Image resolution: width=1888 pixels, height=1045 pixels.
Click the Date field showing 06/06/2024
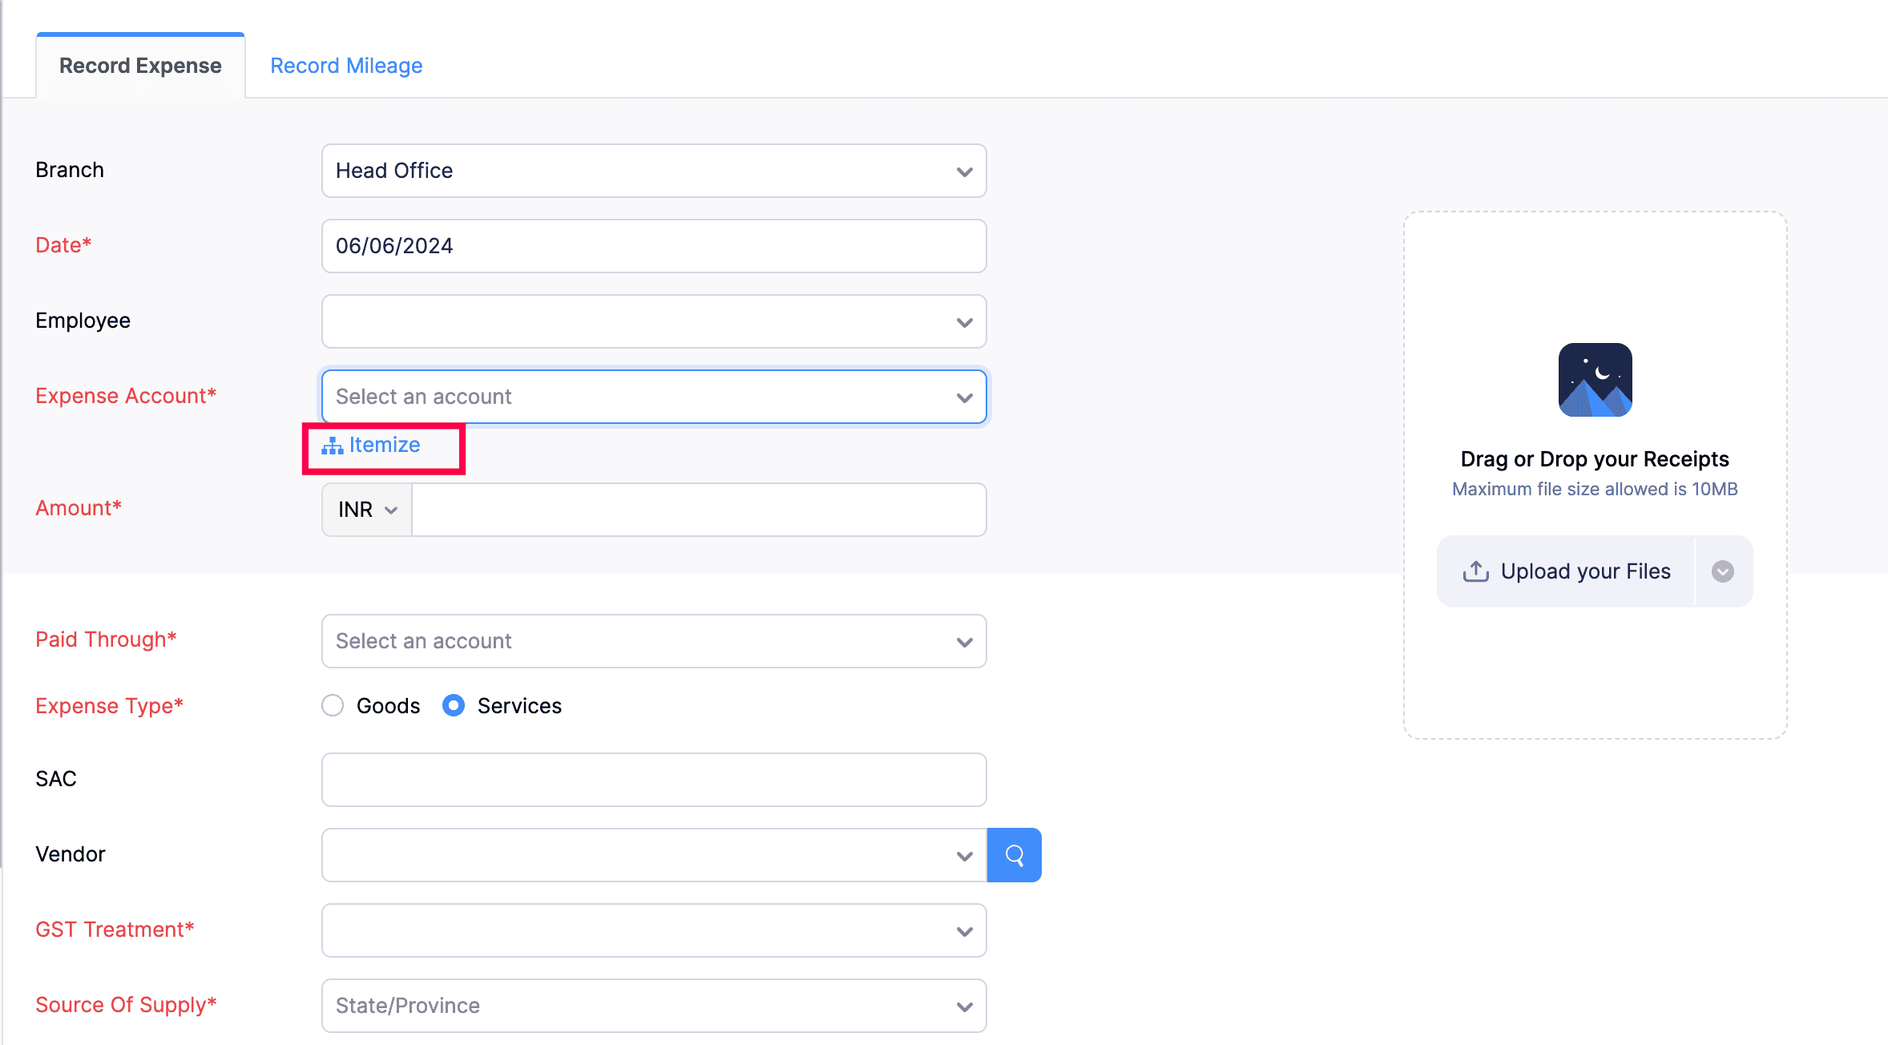point(653,246)
